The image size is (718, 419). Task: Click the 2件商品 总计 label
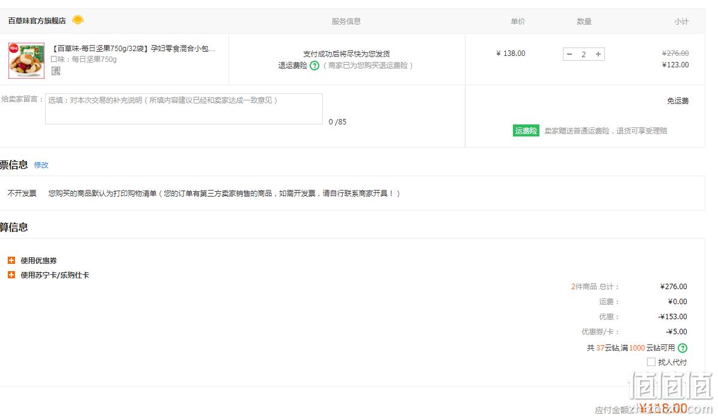click(x=595, y=287)
